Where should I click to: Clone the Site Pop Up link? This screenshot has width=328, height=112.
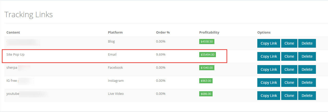[289, 56]
